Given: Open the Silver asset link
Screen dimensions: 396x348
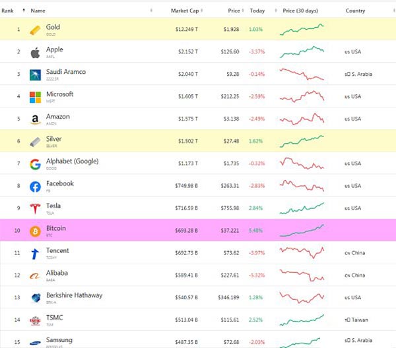Looking at the screenshot, I should pyautogui.click(x=53, y=138).
